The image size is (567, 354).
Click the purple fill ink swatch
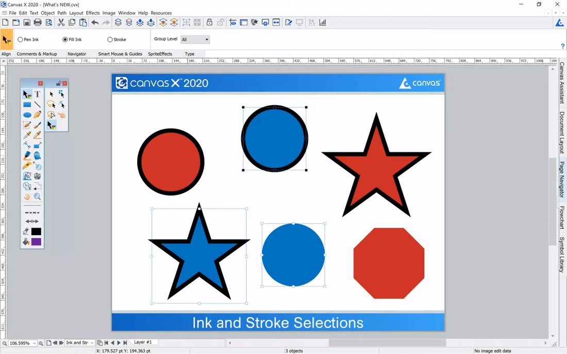(36, 242)
